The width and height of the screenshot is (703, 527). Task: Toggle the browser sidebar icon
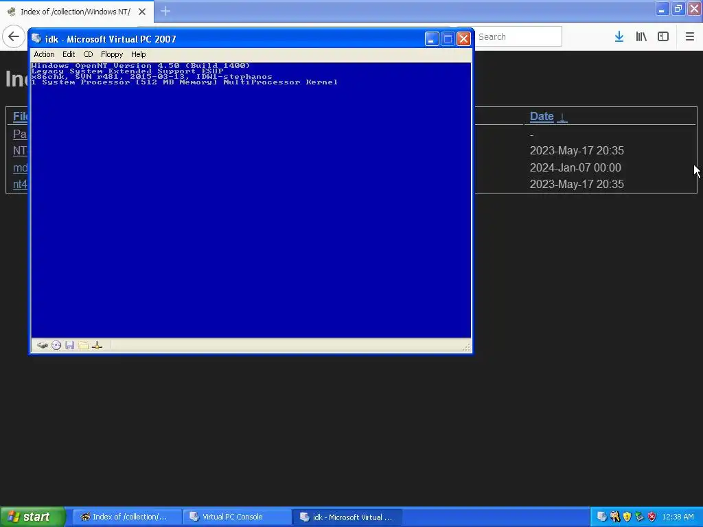click(x=663, y=36)
